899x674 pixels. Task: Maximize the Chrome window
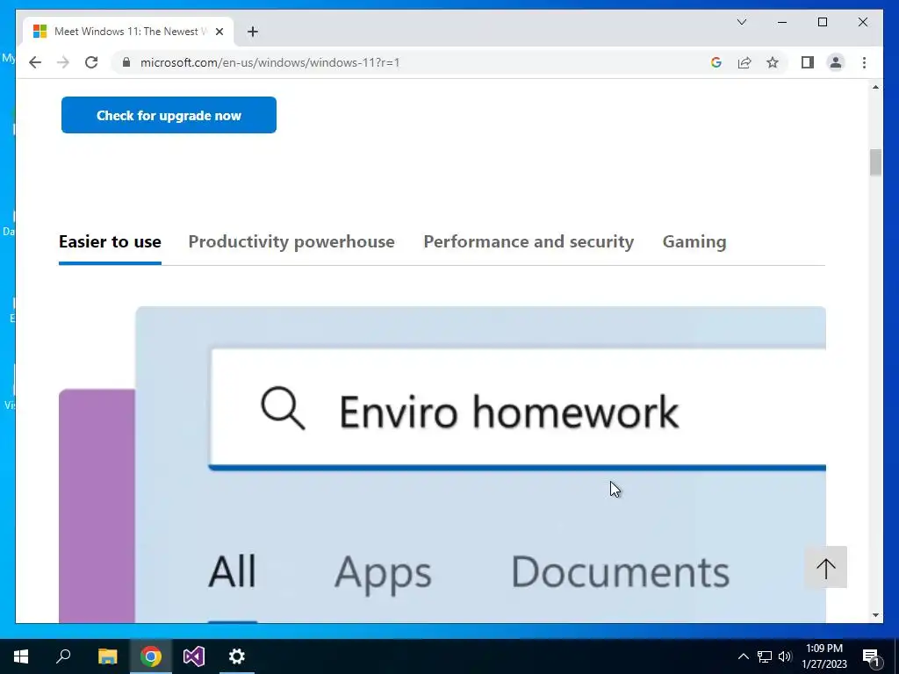point(822,22)
